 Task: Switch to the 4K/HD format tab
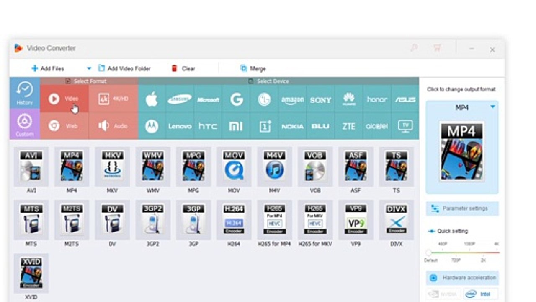[x=113, y=99]
